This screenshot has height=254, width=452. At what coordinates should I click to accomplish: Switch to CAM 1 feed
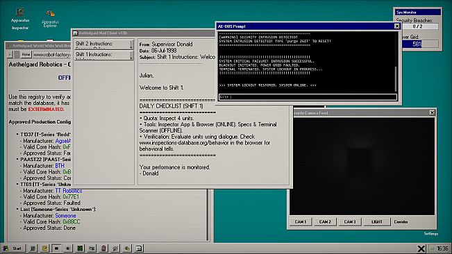pyautogui.click(x=301, y=222)
